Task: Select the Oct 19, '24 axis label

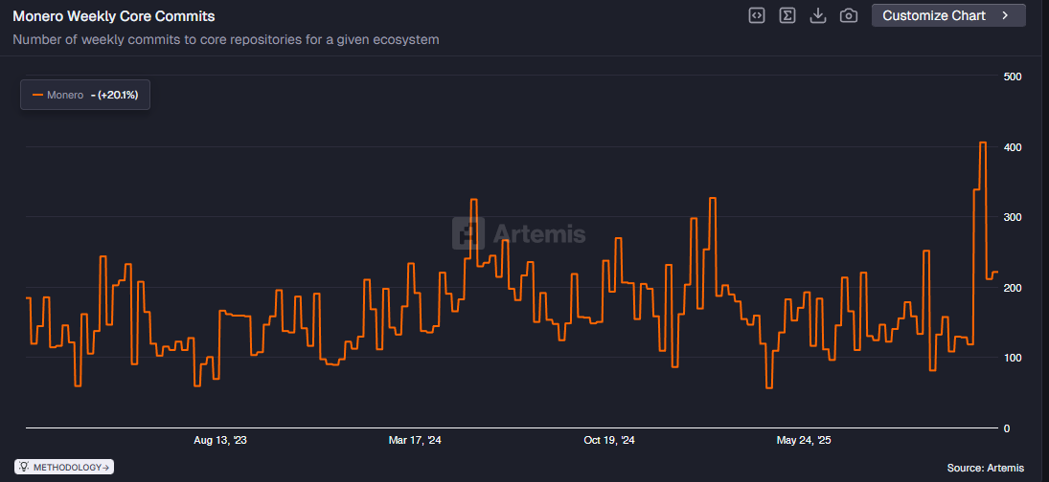Action: (x=609, y=441)
